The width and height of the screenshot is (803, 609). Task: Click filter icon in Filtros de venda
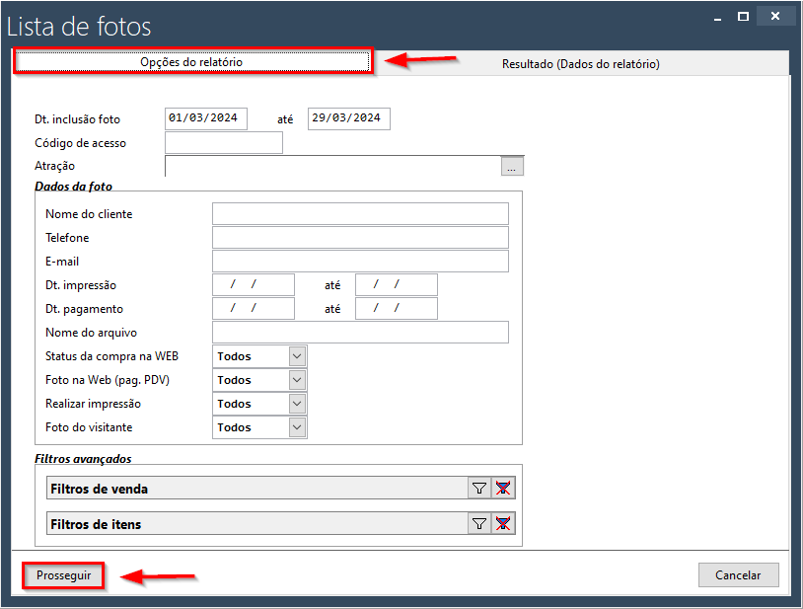pyautogui.click(x=479, y=489)
